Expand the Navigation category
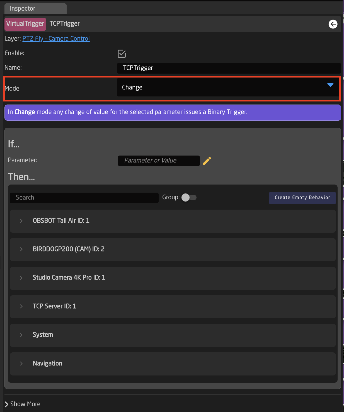 tap(21, 363)
